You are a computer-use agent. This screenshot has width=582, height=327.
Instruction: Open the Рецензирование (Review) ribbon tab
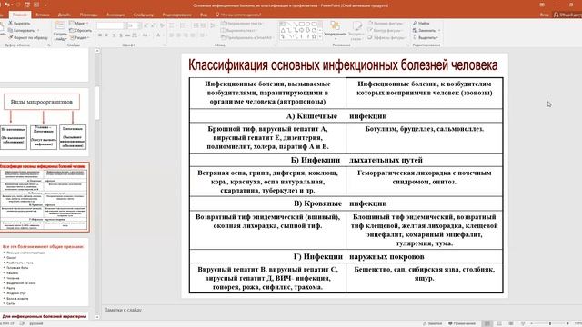tap(176, 15)
